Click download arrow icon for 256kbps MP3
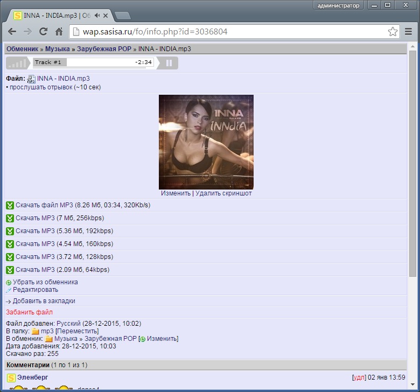 tap(10, 218)
